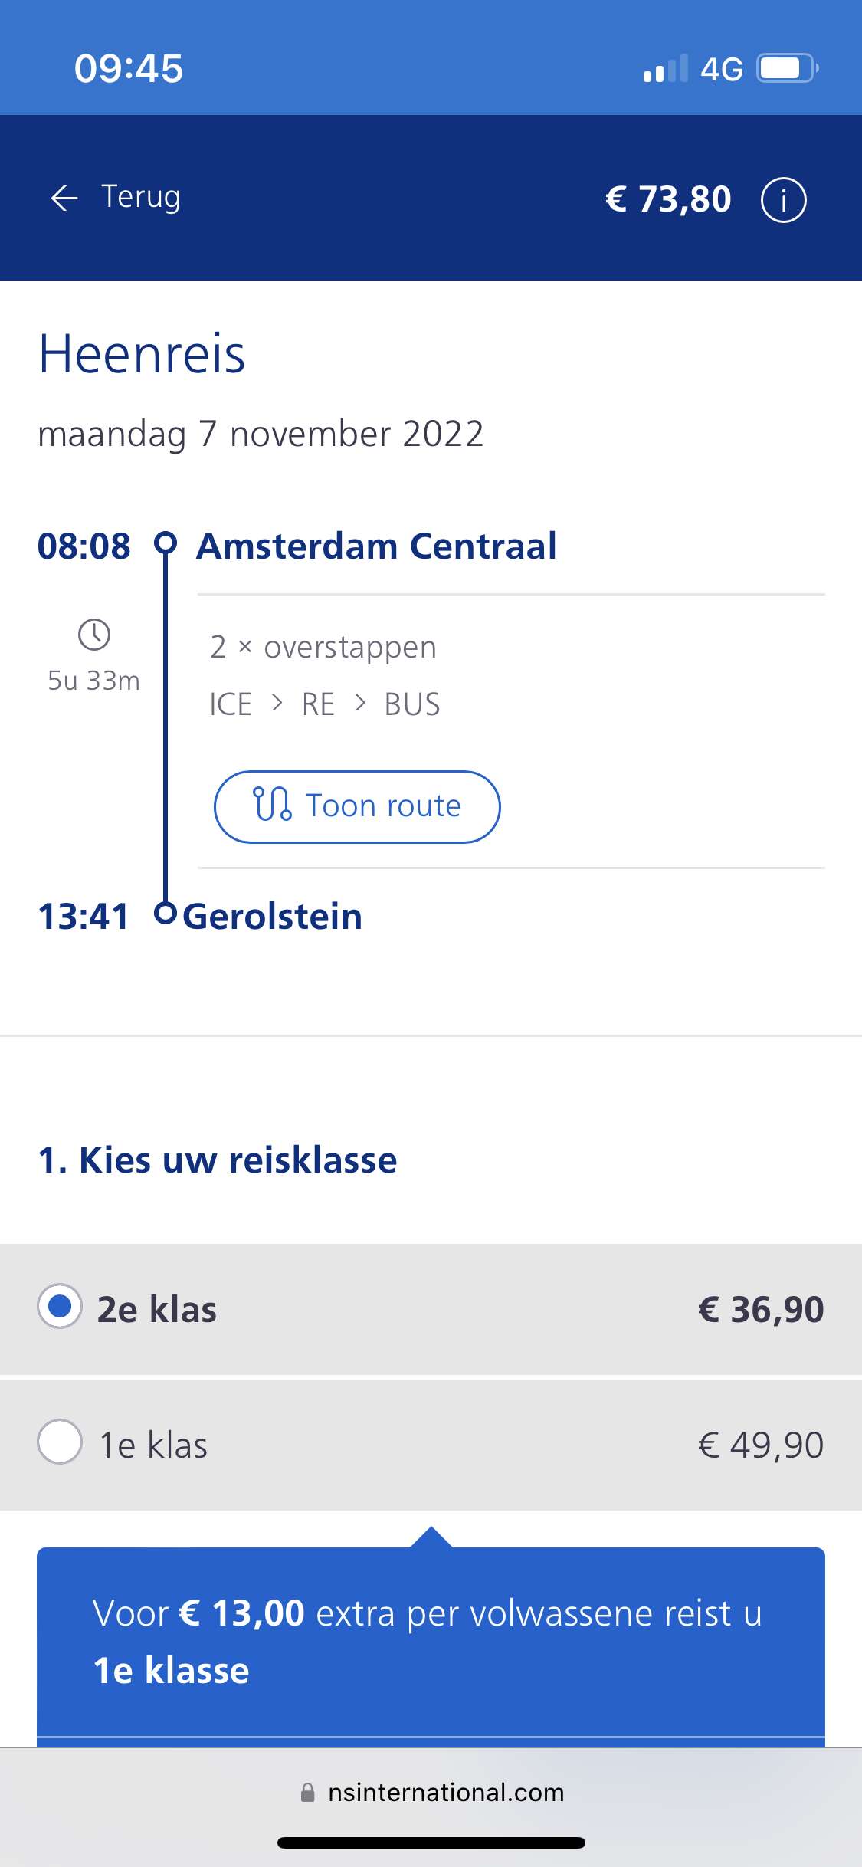Tap the 1e klasse upgrade banner
The width and height of the screenshot is (862, 1867).
tap(431, 1640)
